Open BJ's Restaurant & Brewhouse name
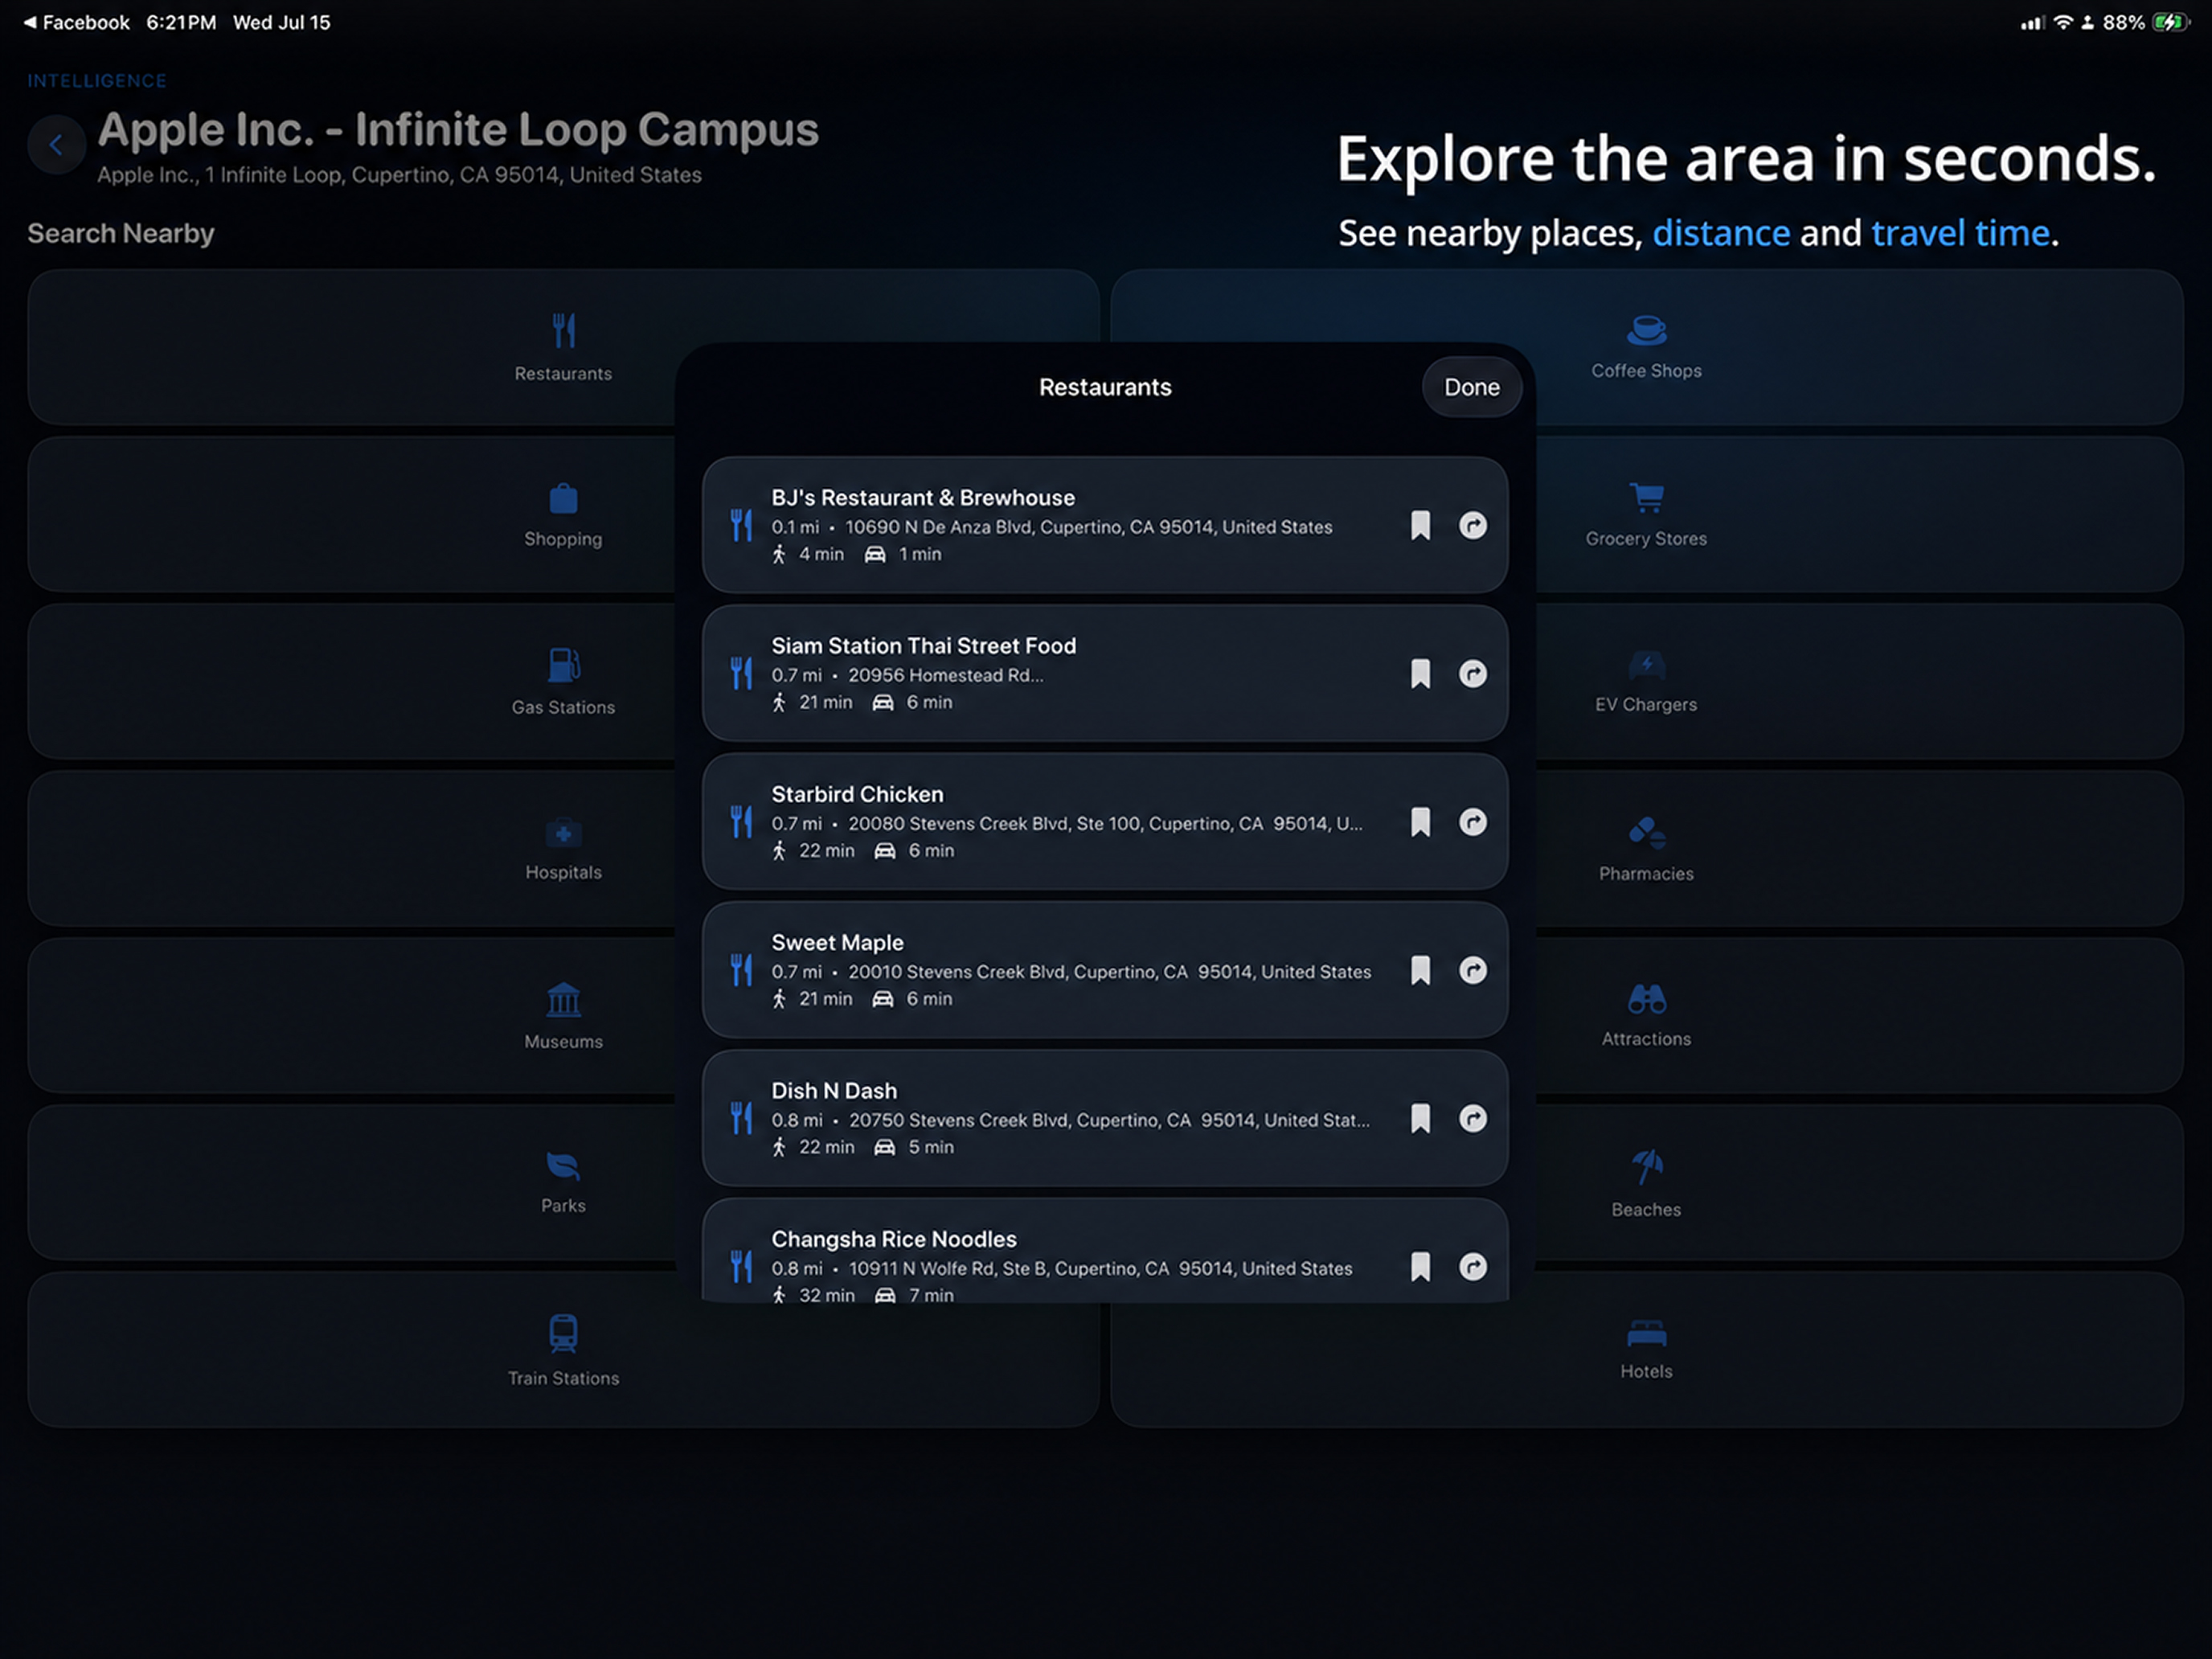The image size is (2212, 1659). (923, 497)
